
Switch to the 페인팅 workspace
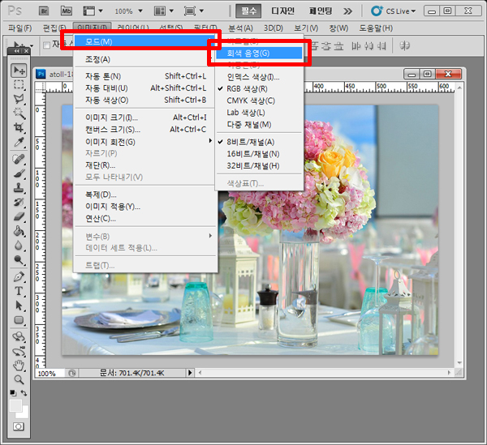pyautogui.click(x=323, y=11)
